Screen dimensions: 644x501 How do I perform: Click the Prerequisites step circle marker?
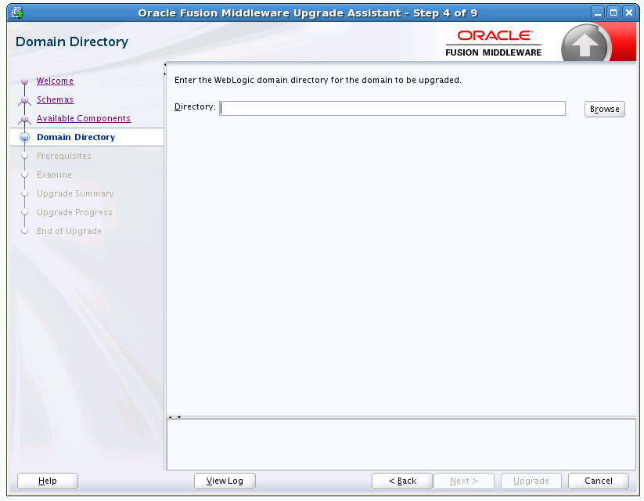point(24,157)
